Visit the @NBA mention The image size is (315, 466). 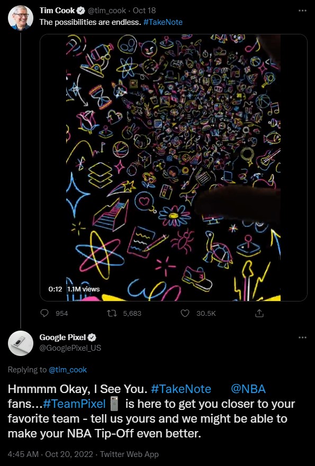[x=248, y=389]
